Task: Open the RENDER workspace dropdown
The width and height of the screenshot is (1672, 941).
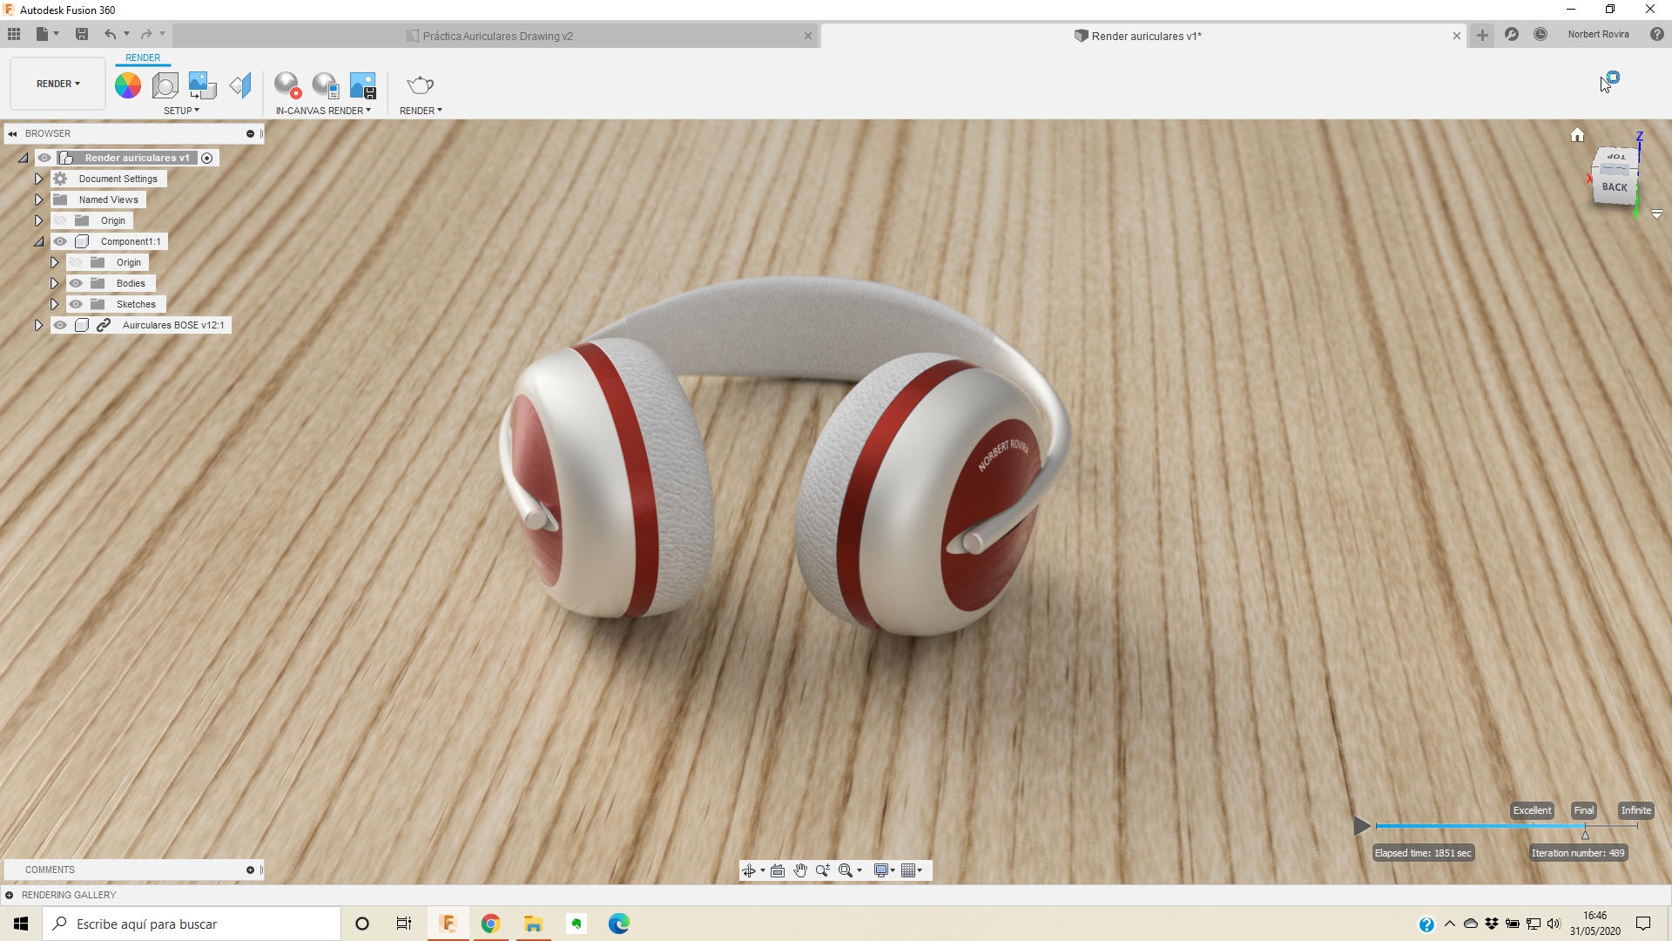Action: (57, 84)
